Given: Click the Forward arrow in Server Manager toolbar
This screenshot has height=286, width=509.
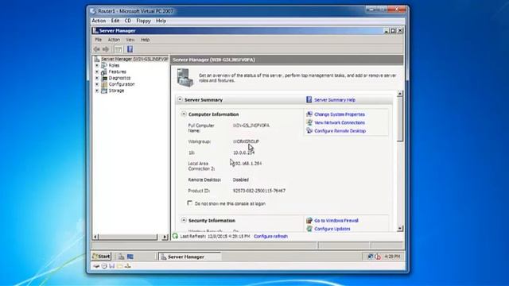Looking at the screenshot, I should click(106, 49).
